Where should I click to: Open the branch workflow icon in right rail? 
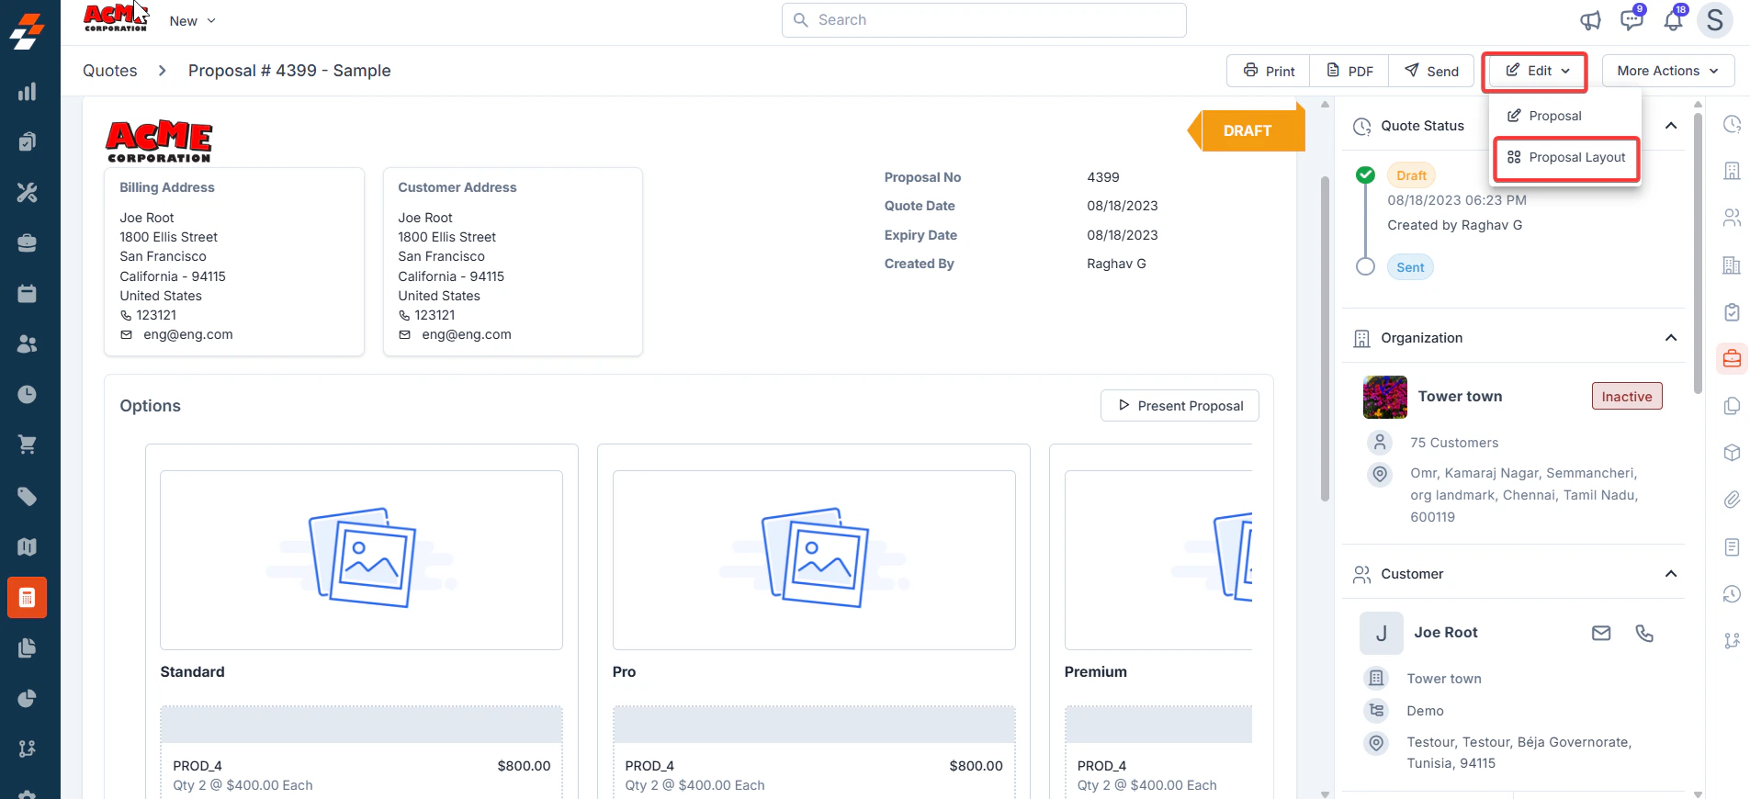coord(1732,641)
